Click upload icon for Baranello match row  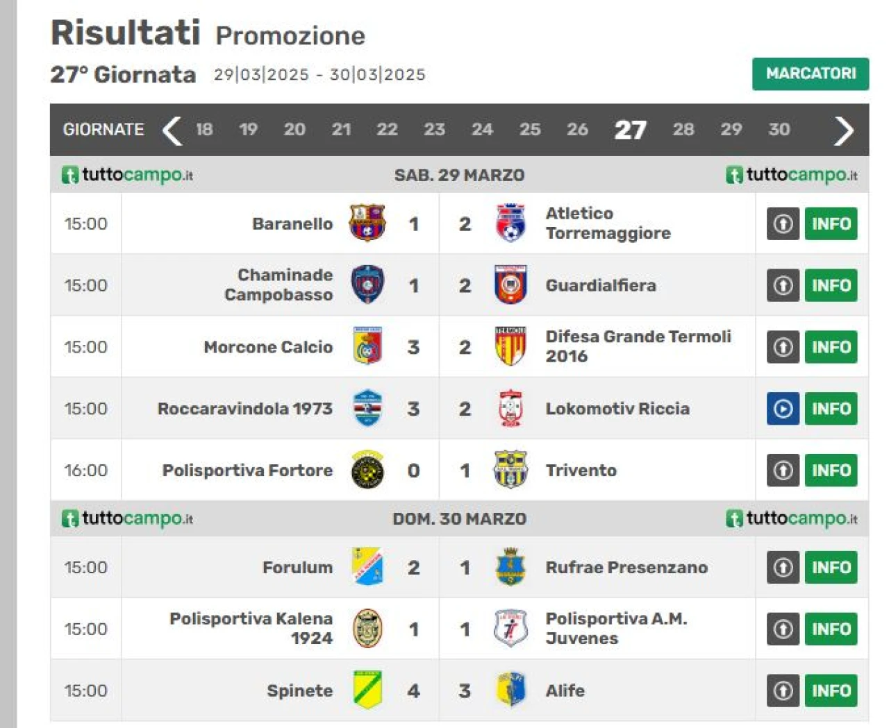pyautogui.click(x=783, y=223)
